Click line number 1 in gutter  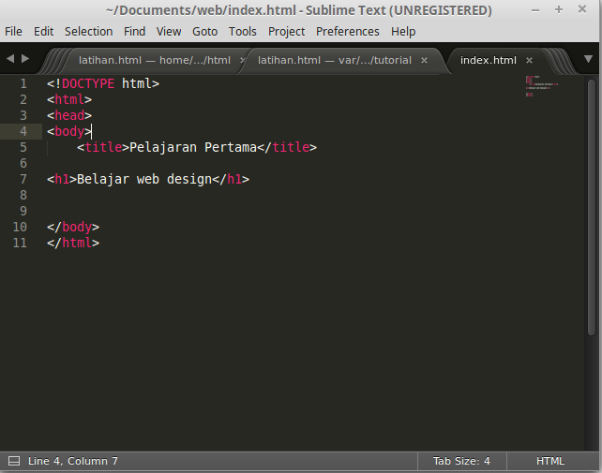(x=23, y=83)
